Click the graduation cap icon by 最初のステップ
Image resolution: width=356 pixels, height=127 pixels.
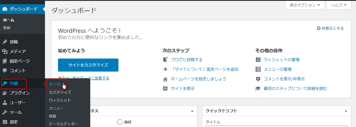258,89
